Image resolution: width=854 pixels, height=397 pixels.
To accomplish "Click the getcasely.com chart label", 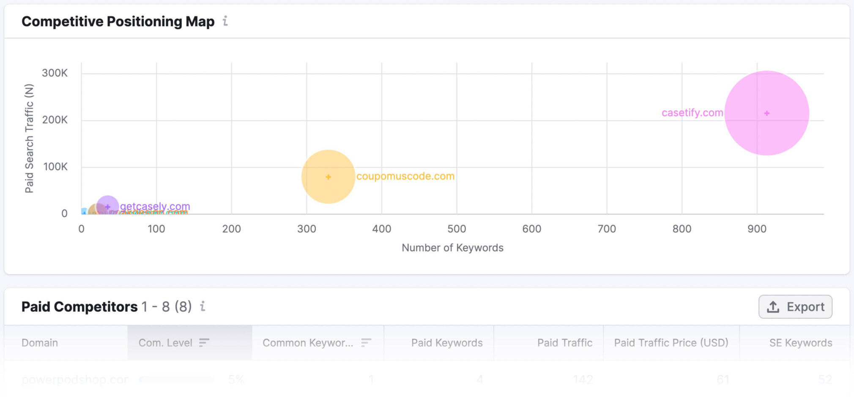I will point(155,207).
